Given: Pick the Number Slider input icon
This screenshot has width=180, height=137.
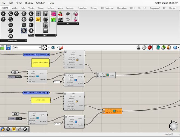Looking at the screenshot, I should 38,14.
